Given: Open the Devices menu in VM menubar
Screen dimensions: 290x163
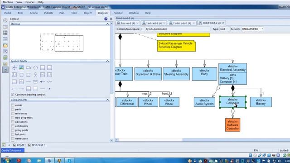Looking at the screenshot, I should 30,2.
